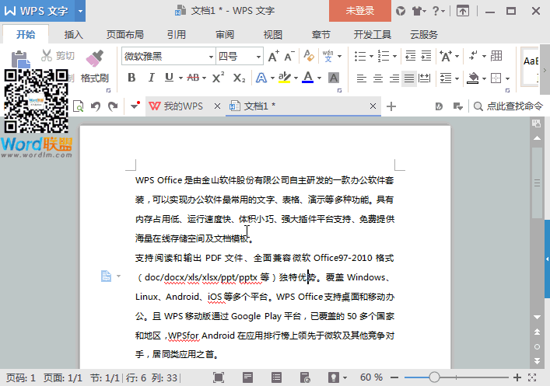Open font size dropdown 四号
The height and width of the screenshot is (386, 550).
click(x=258, y=57)
